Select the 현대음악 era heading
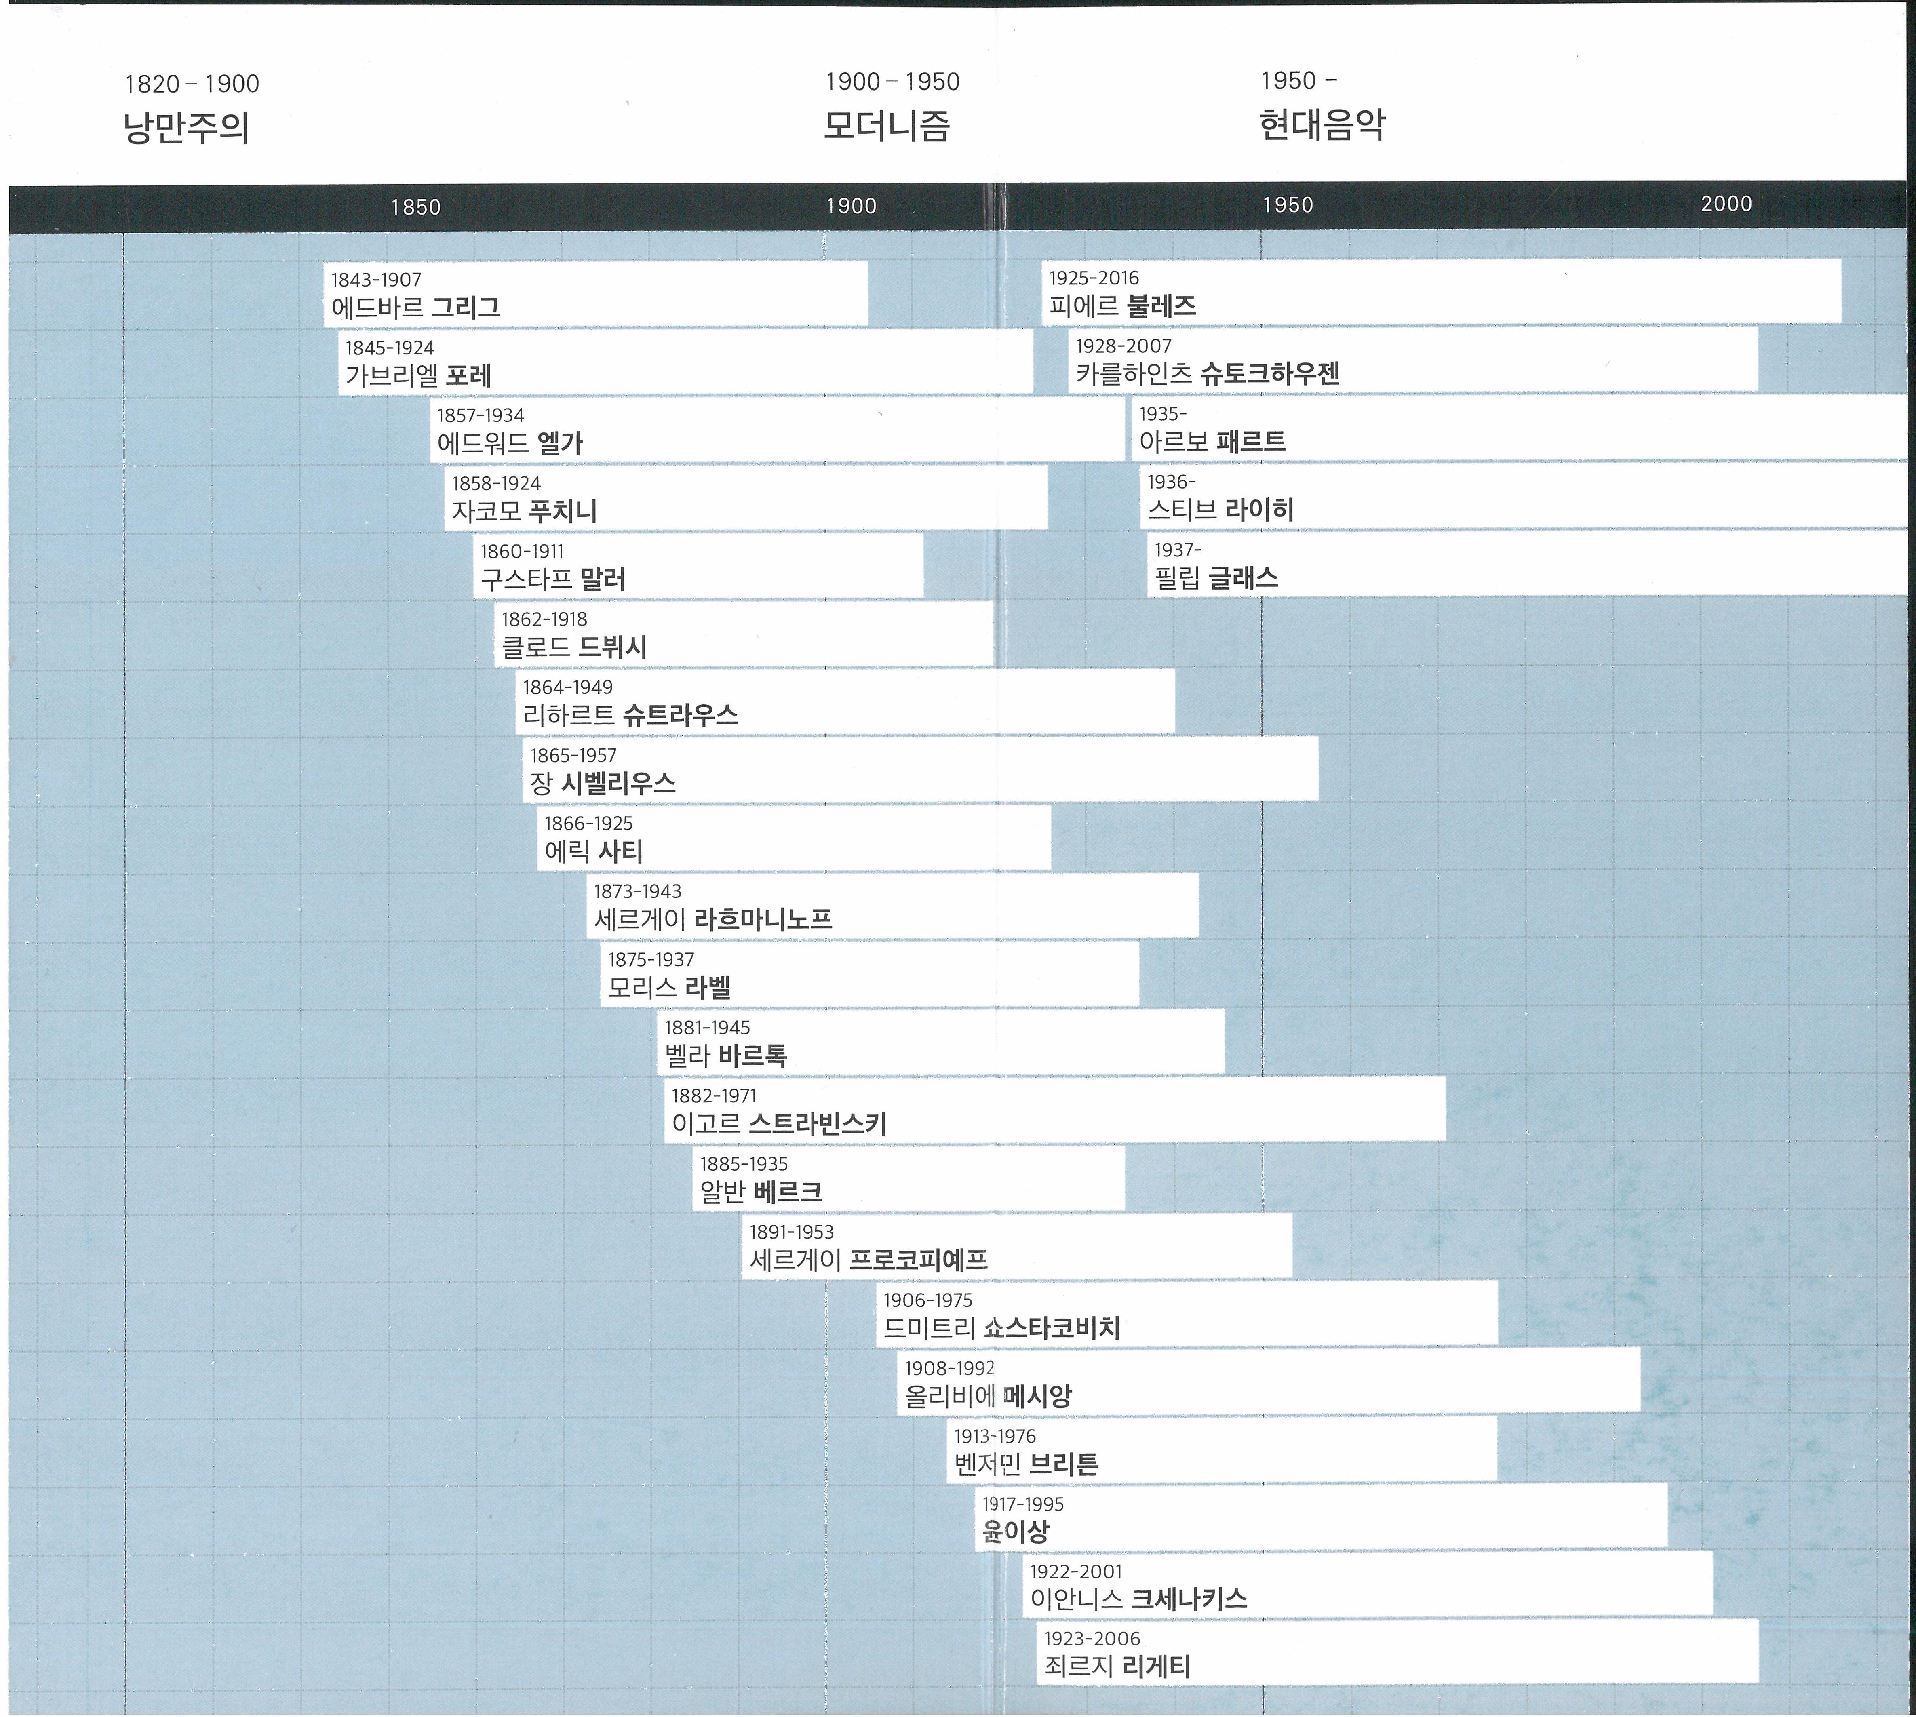This screenshot has height=1717, width=1916. pyautogui.click(x=1323, y=124)
